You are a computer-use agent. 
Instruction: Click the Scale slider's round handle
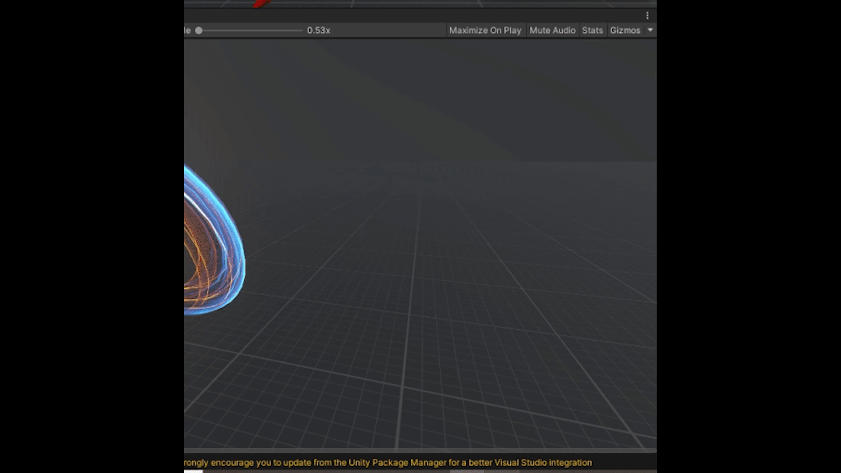click(x=199, y=31)
